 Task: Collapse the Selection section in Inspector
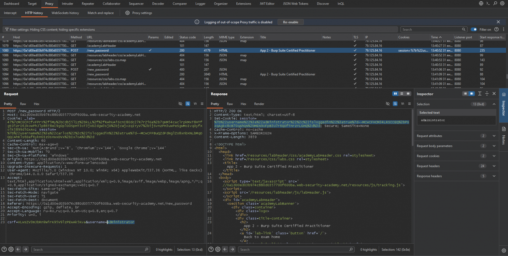(x=494, y=104)
